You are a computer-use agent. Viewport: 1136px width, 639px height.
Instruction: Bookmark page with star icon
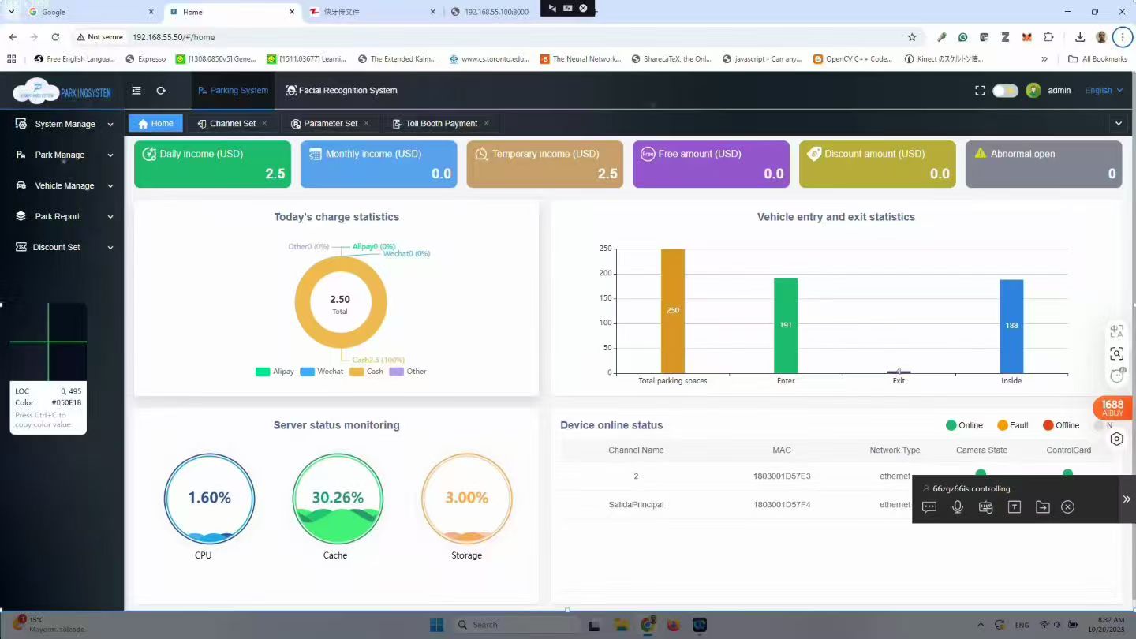(912, 37)
